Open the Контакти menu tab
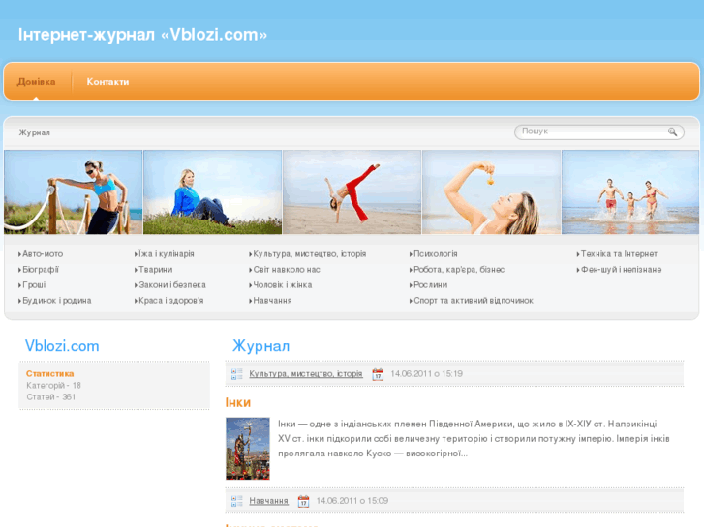This screenshot has height=527, width=704. [107, 81]
